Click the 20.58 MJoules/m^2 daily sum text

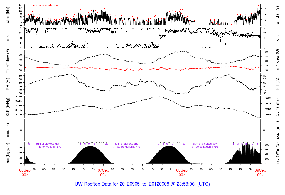127,147
